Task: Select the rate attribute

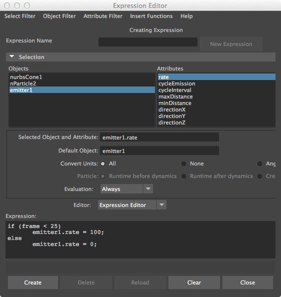Action: tap(216, 77)
